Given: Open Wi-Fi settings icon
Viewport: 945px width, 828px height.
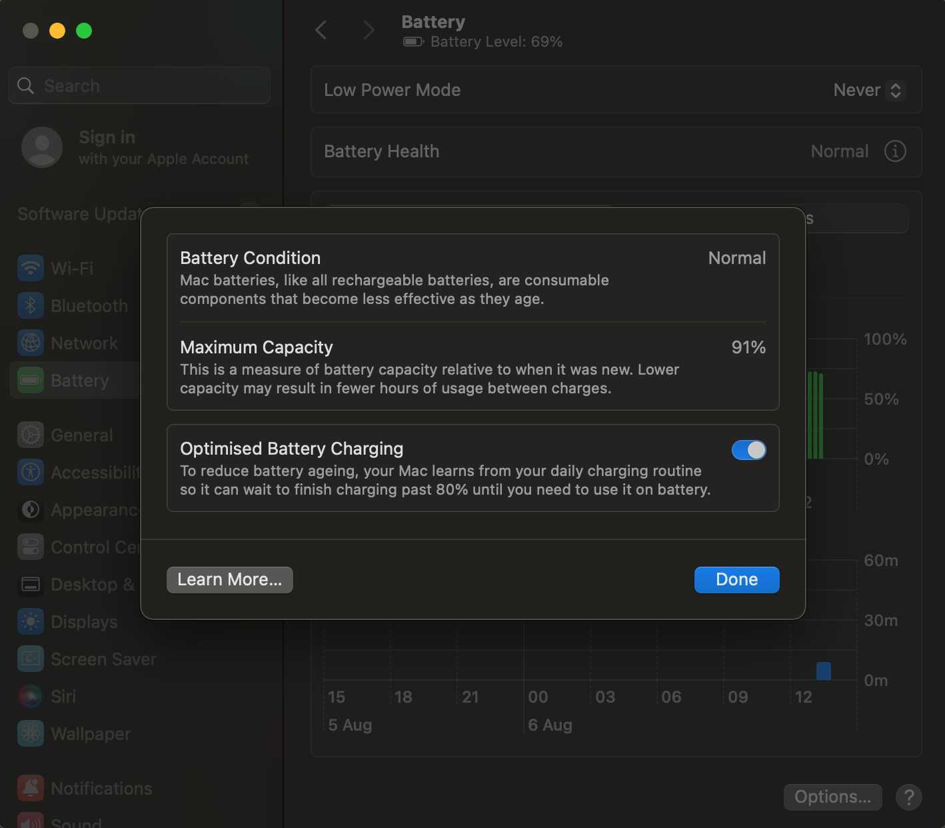Looking at the screenshot, I should tap(30, 268).
